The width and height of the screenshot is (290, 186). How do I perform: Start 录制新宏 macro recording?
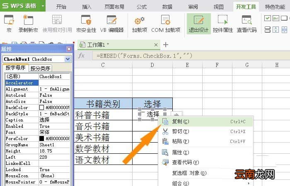pos(28,24)
